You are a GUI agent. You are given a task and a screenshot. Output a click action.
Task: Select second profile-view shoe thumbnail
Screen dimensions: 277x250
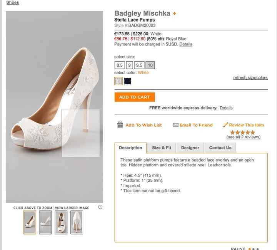pos(45,222)
